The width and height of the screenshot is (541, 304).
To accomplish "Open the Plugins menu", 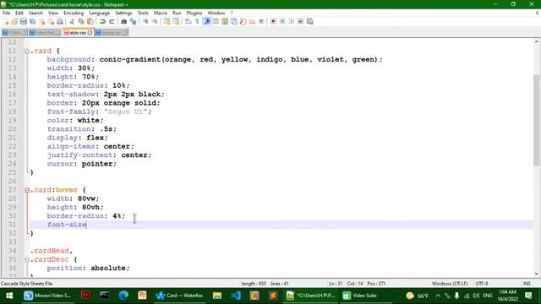I will point(194,13).
